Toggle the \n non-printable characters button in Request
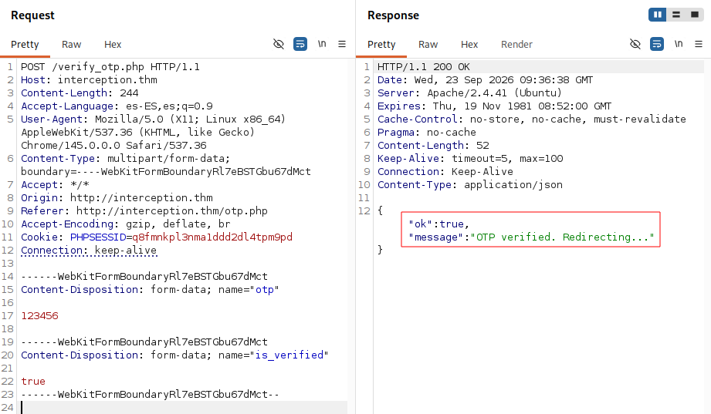The image size is (711, 414). tap(322, 44)
